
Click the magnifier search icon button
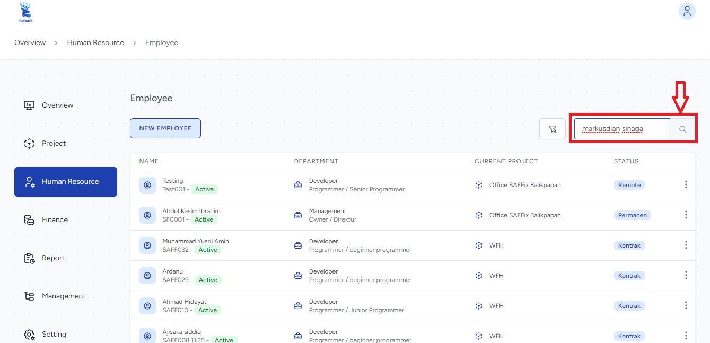683,129
